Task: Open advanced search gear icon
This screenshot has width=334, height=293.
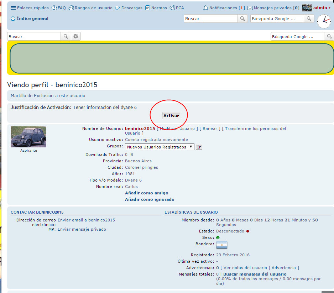Action: (x=75, y=36)
